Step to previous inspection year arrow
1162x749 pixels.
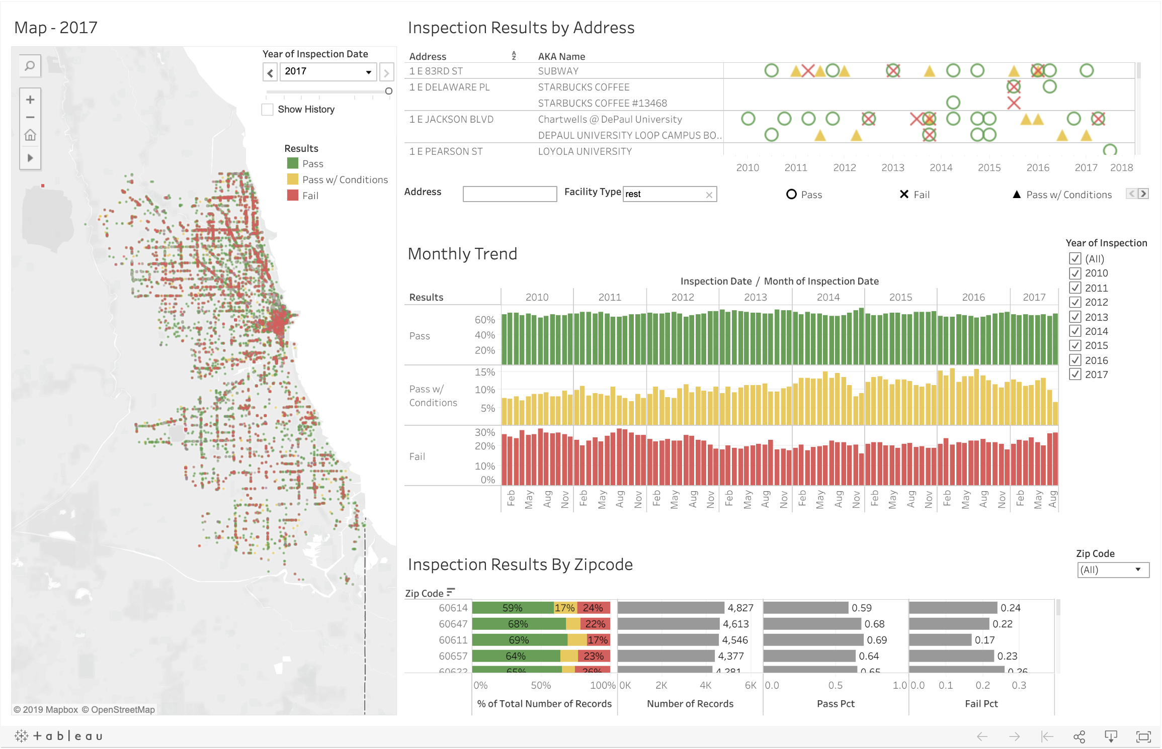click(270, 73)
